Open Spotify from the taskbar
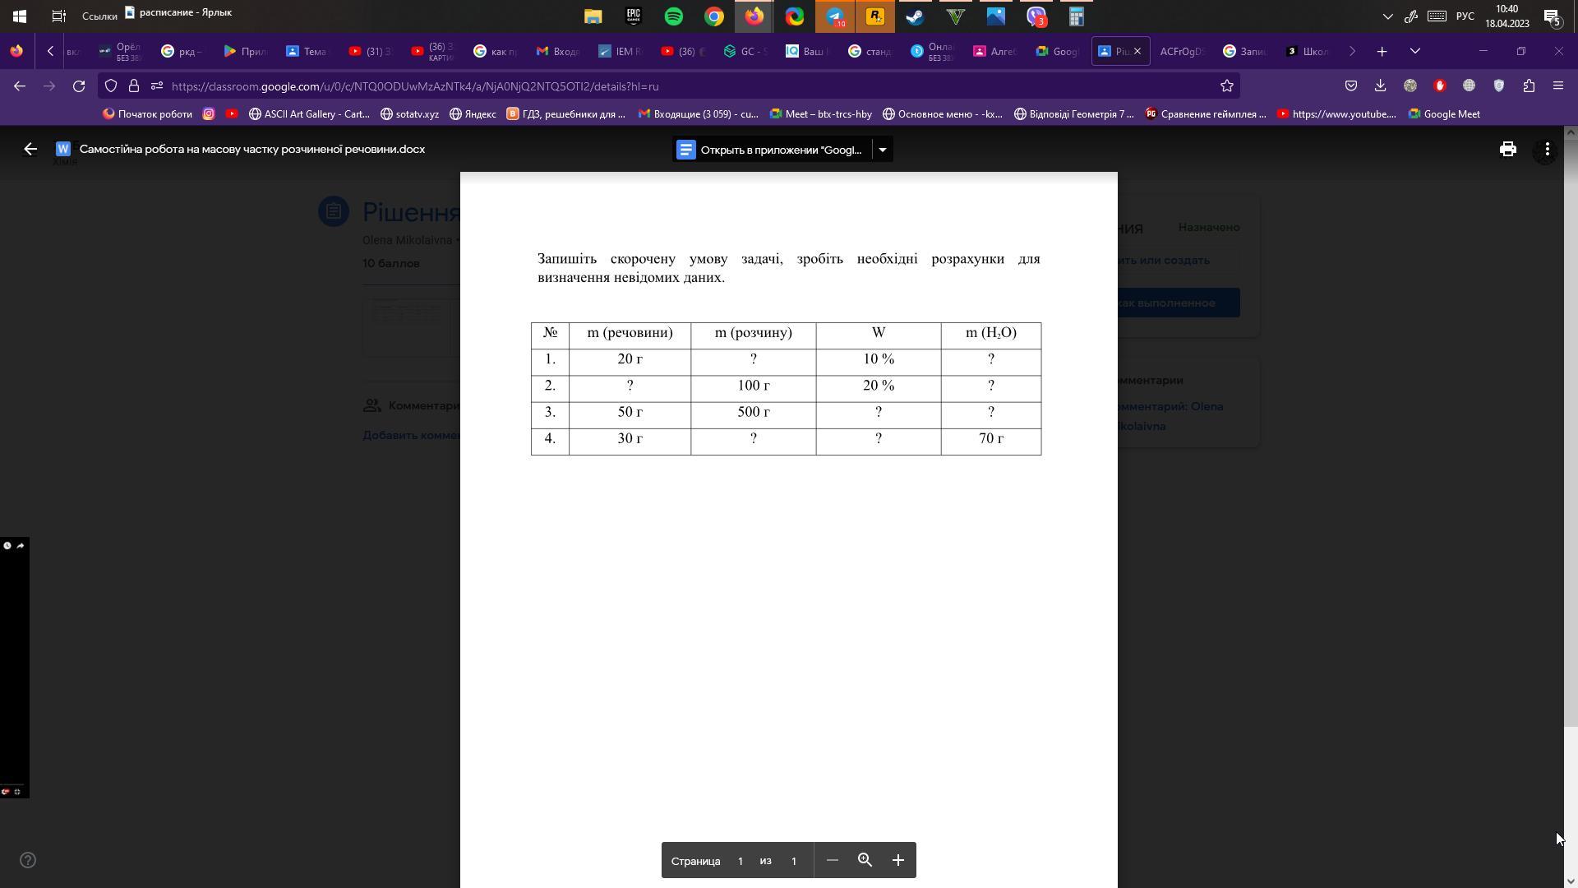Viewport: 1578px width, 888px height. point(673,16)
